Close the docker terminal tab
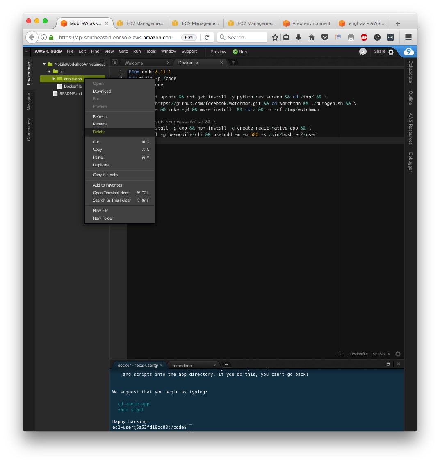Image resolution: width=440 pixels, height=464 pixels. [x=161, y=365]
